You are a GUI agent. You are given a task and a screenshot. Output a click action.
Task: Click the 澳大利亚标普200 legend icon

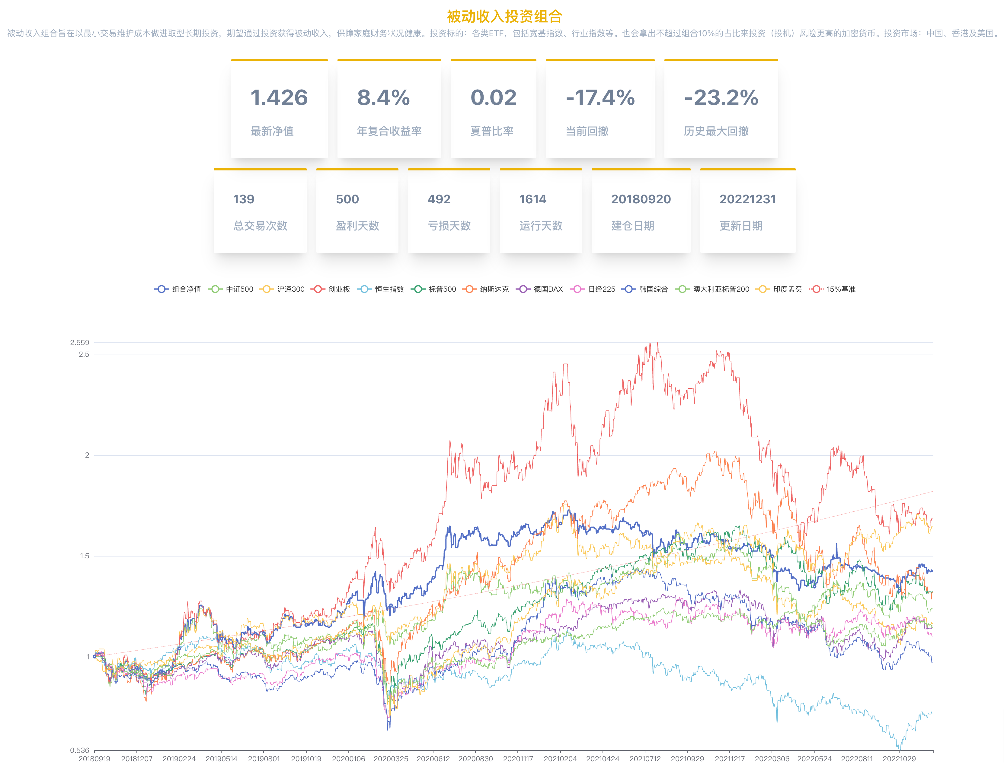[x=682, y=289]
